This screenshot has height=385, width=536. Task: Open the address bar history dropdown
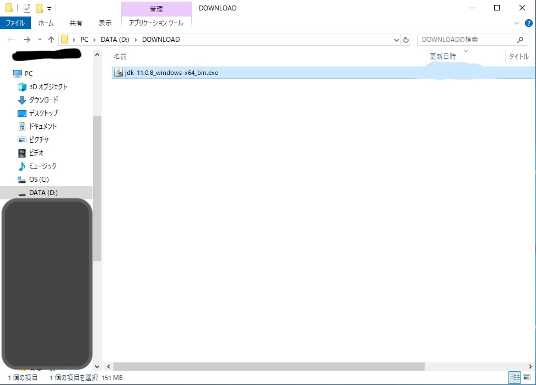pyautogui.click(x=397, y=40)
